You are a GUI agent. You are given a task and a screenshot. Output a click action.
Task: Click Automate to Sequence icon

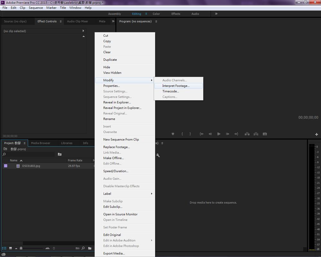pos(78,248)
